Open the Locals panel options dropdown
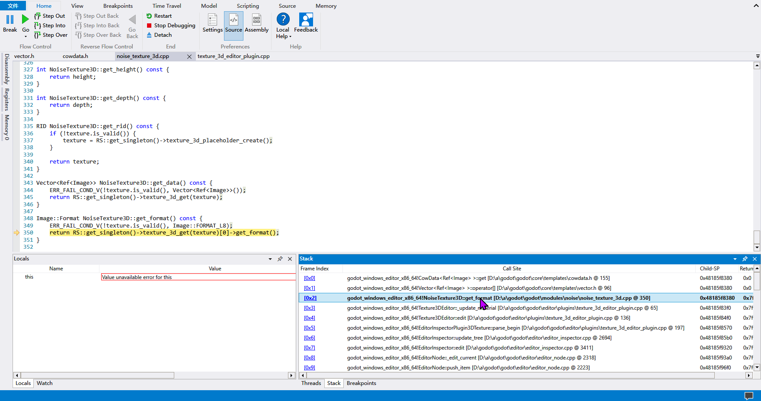The width and height of the screenshot is (761, 401). 270,259
